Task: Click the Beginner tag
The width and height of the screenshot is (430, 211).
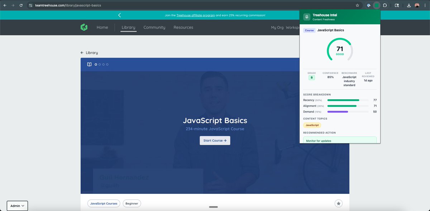Action: (x=132, y=204)
